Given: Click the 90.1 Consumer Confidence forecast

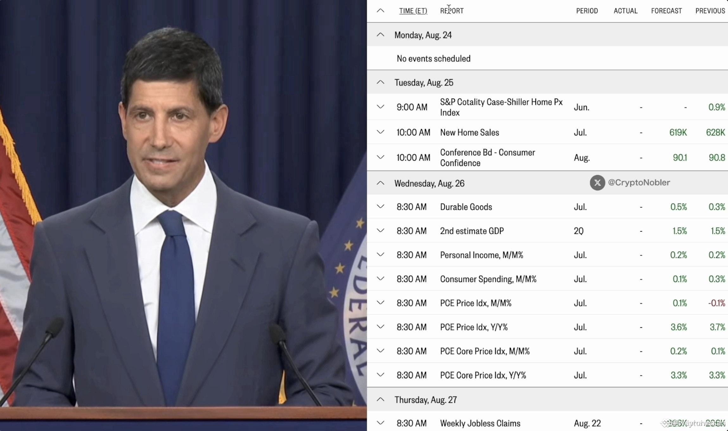Looking at the screenshot, I should pos(680,158).
